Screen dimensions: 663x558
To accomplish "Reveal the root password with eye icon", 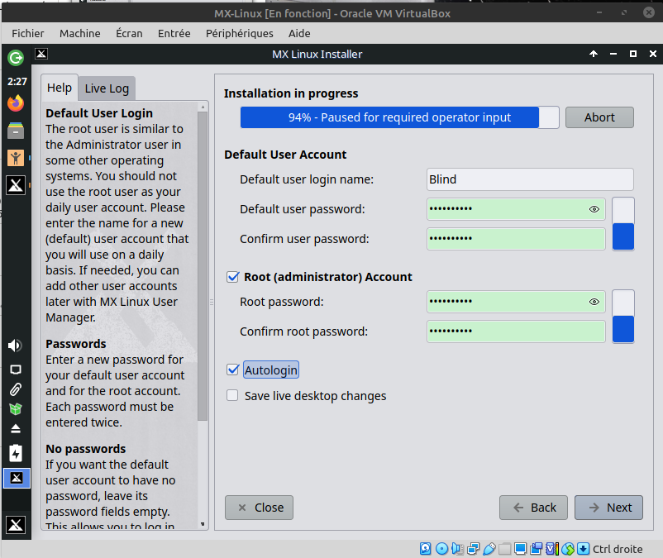I will coord(594,302).
